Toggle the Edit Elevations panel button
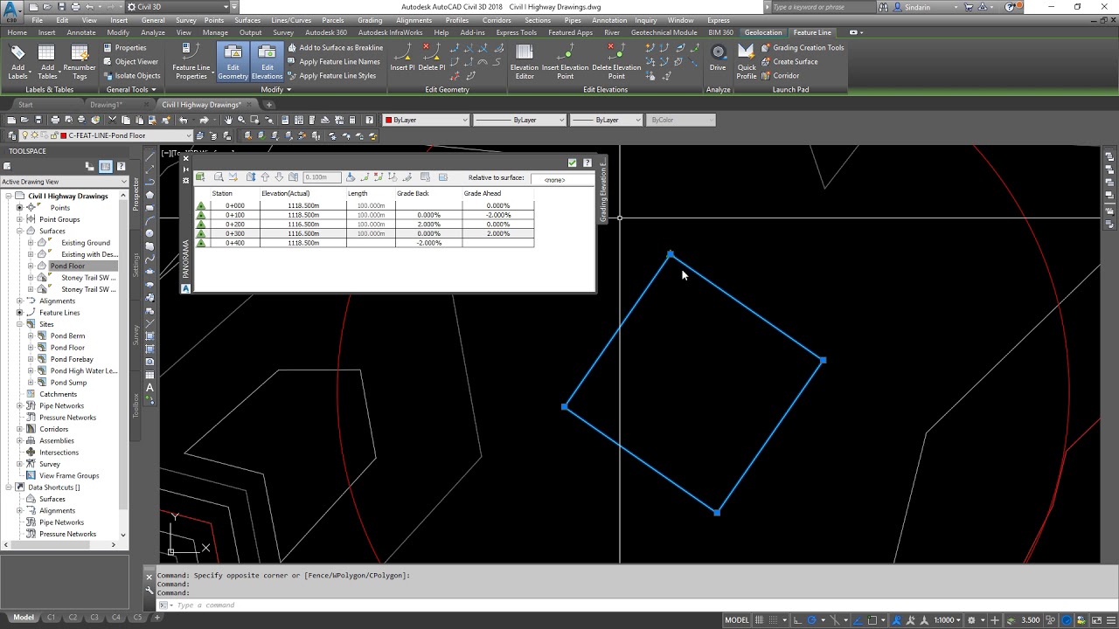Screen dimensions: 1119x629 coord(267,61)
